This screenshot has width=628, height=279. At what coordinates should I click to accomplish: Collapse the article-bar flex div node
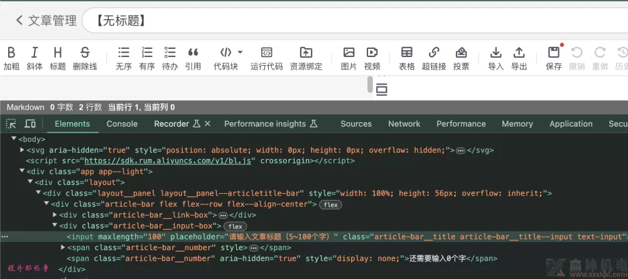point(46,204)
